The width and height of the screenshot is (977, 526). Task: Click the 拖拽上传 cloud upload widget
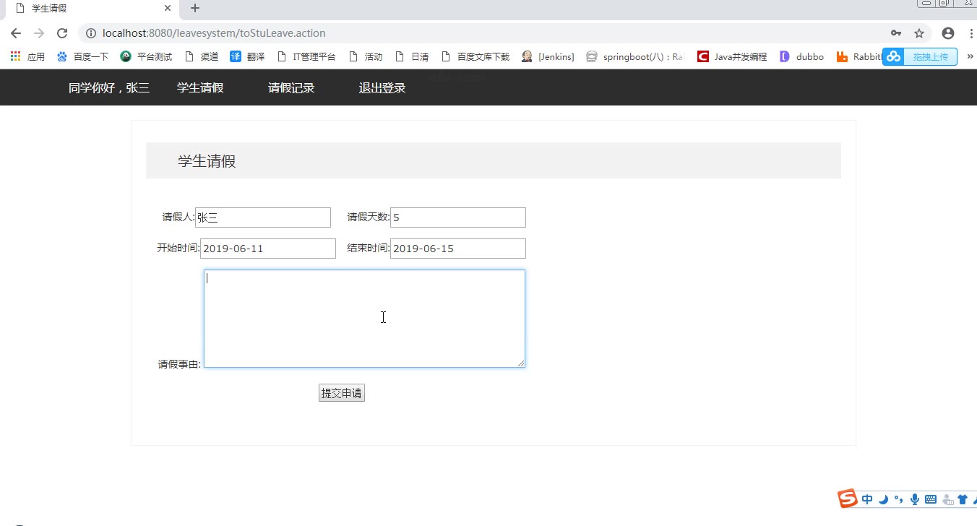click(x=920, y=56)
